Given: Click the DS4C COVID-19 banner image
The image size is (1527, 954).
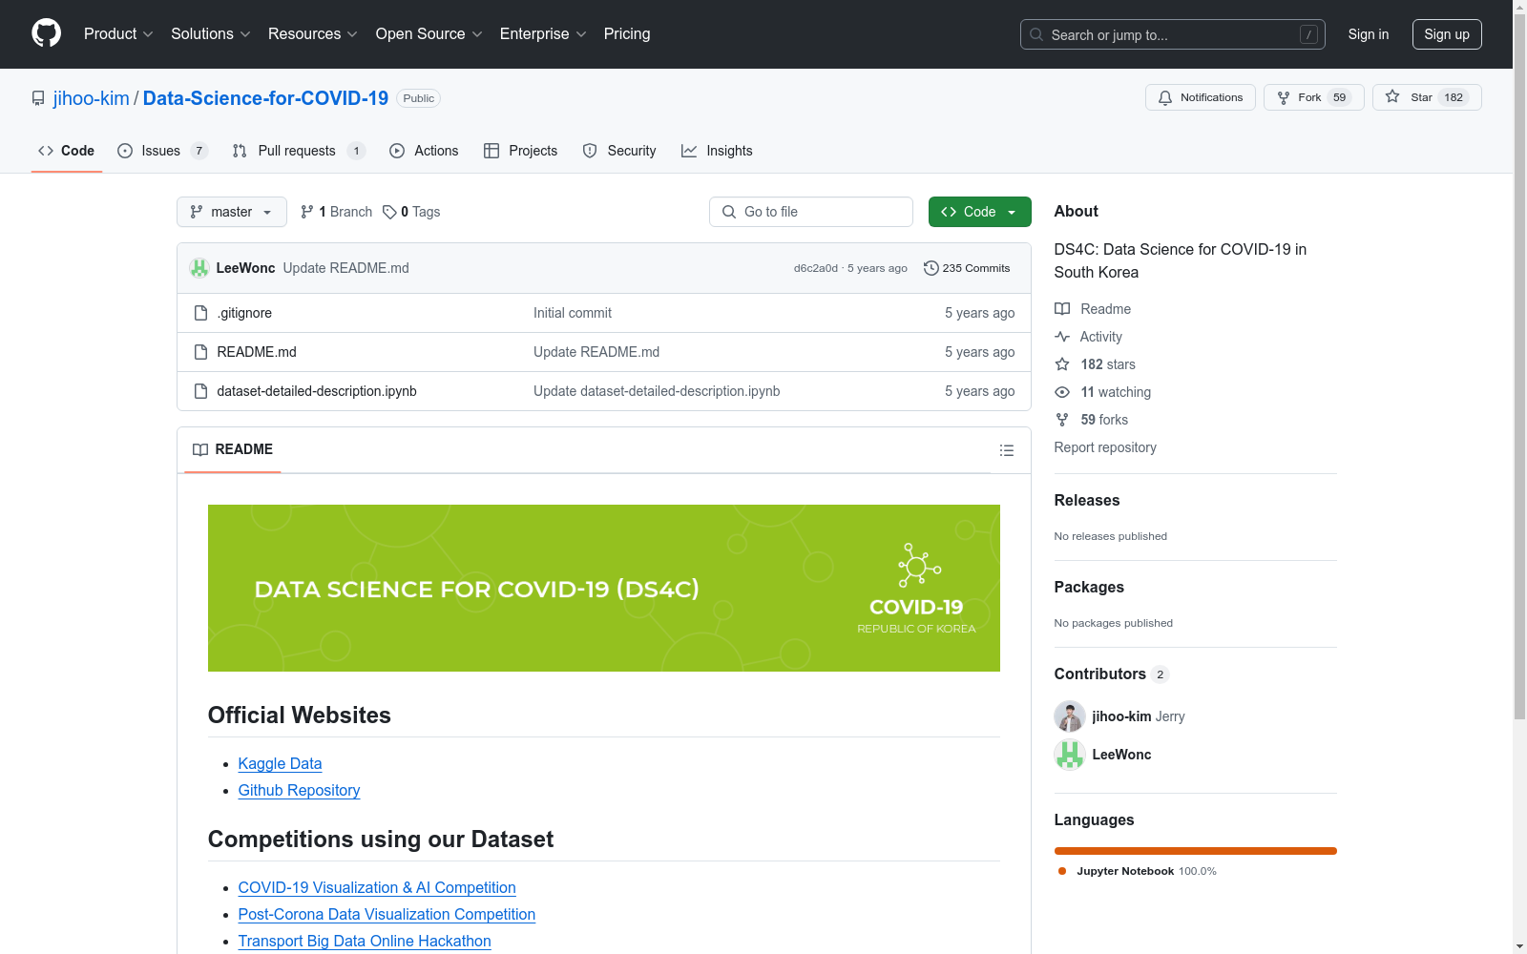Looking at the screenshot, I should click(604, 588).
